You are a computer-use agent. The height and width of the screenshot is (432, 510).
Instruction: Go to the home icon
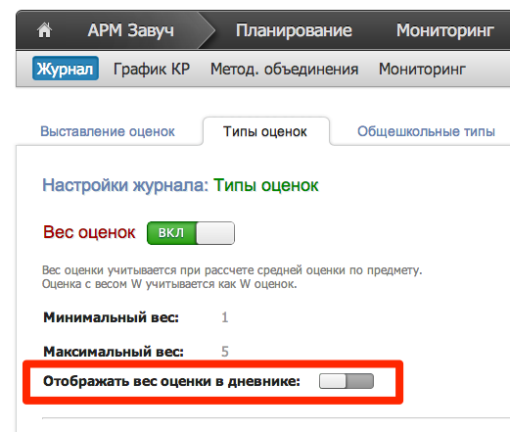click(x=44, y=30)
